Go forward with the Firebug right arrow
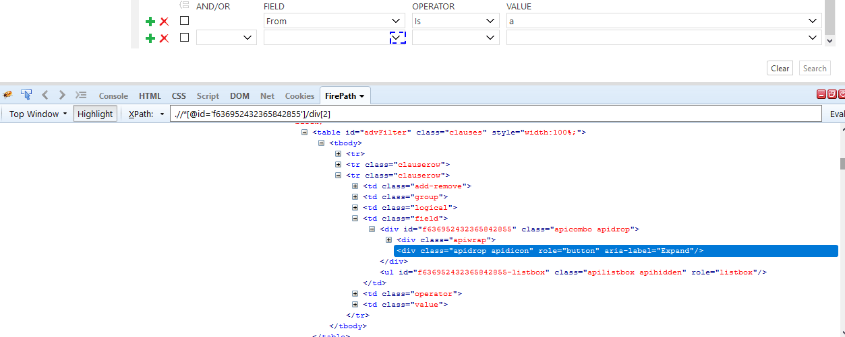845x337 pixels. coord(62,96)
